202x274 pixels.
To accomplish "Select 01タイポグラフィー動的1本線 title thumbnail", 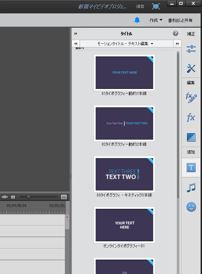I will [124, 73].
